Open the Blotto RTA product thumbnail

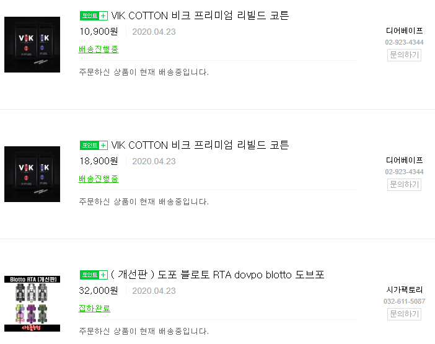[32, 304]
